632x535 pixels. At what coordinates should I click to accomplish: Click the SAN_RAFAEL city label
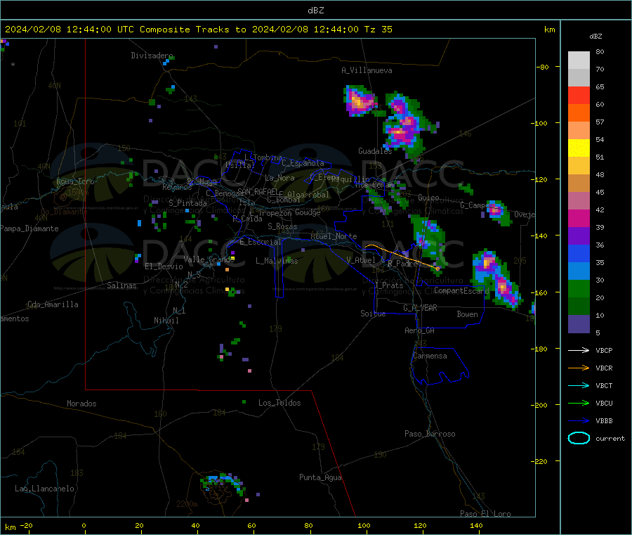258,191
